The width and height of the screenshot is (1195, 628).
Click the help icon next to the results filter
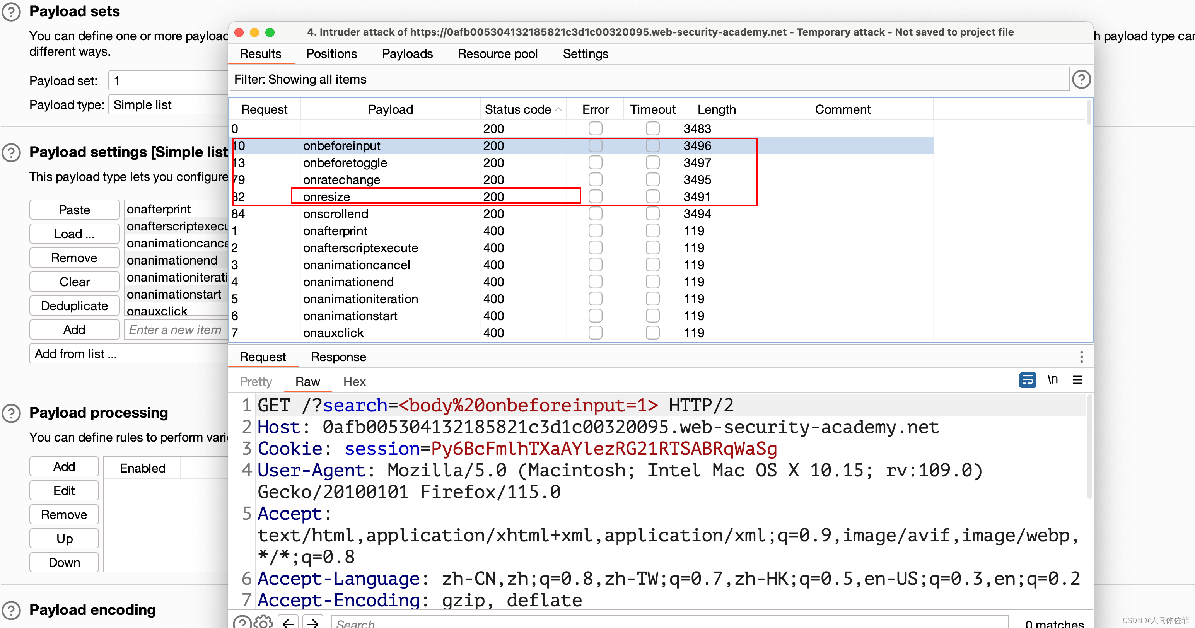tap(1081, 79)
